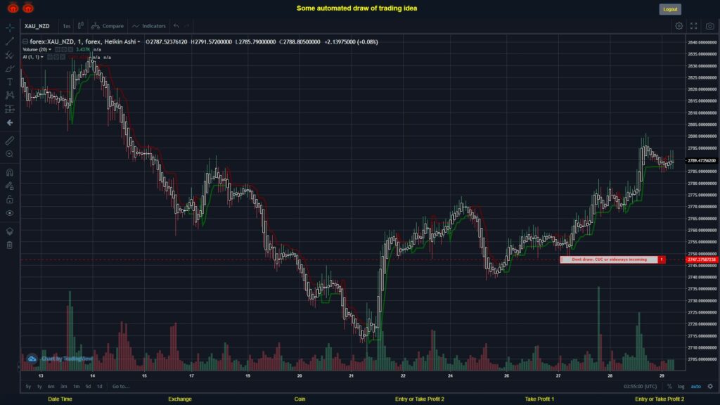The height and width of the screenshot is (405, 720).
Task: Select the 3m time range
Action: tap(64, 387)
